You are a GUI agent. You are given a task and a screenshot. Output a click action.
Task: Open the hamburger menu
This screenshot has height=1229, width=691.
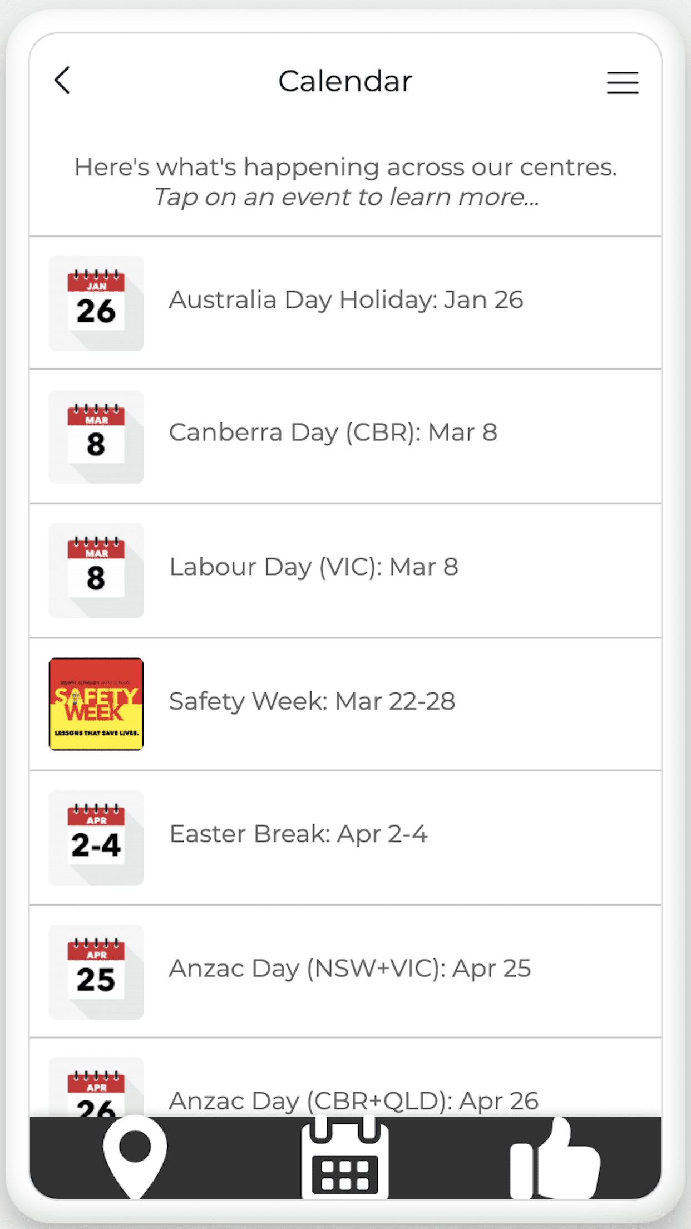(622, 82)
